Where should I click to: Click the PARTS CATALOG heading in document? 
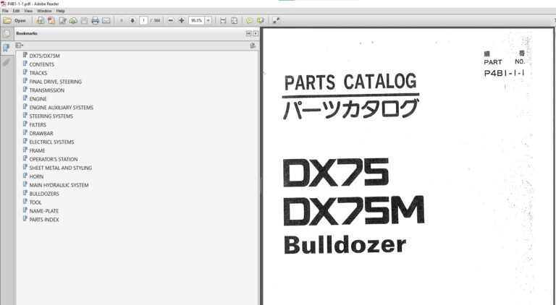pyautogui.click(x=350, y=82)
